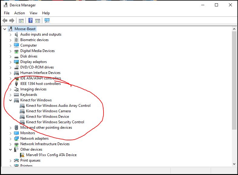Click the IEEE 1394 host controllers plug icon
238x175 pixels.
coord(16,84)
